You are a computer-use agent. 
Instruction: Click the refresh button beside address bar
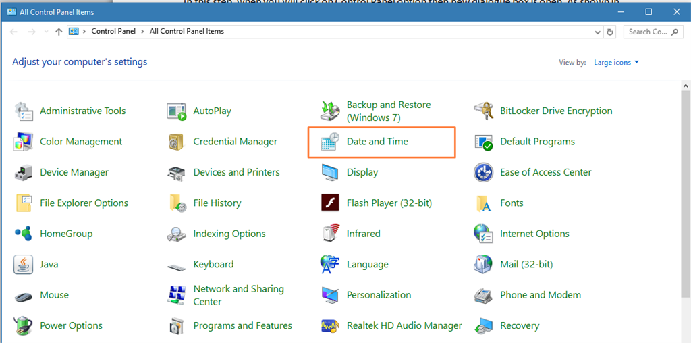coord(611,32)
